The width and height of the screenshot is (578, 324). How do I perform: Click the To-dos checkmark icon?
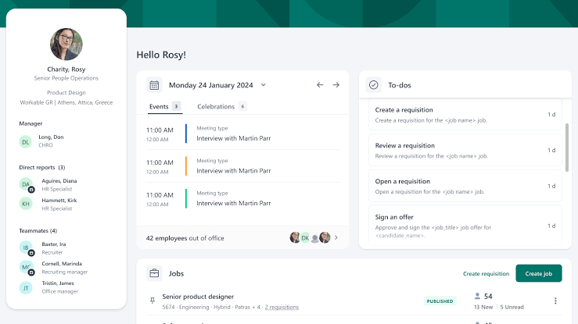(373, 85)
